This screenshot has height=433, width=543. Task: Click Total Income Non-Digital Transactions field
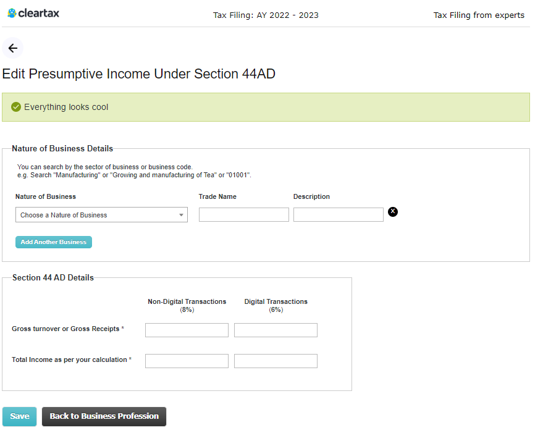[187, 361]
